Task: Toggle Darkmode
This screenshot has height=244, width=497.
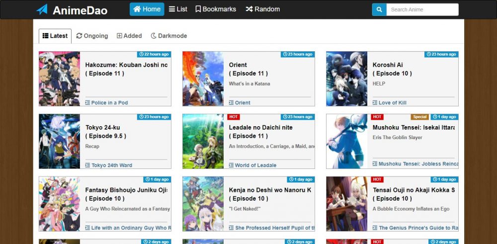Action: click(168, 36)
